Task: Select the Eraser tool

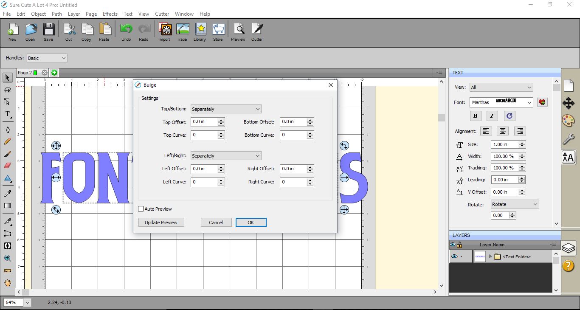Action: [x=7, y=166]
